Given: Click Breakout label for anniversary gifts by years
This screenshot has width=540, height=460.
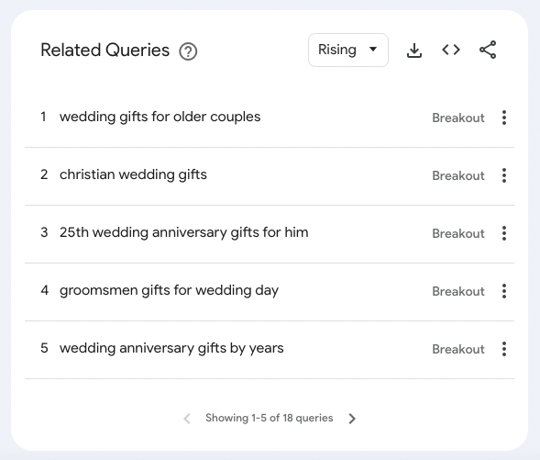Looking at the screenshot, I should [x=458, y=349].
